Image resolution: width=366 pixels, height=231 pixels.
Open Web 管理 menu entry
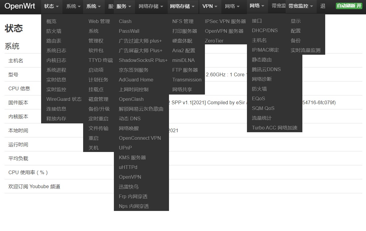[99, 21]
